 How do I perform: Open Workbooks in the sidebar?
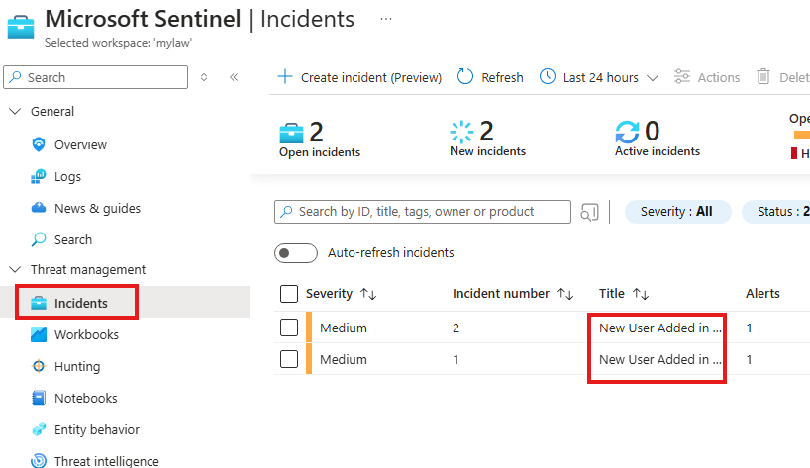point(86,334)
